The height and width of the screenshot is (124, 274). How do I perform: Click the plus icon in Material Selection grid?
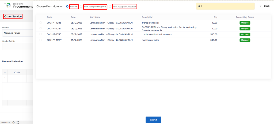[x=5, y=72]
